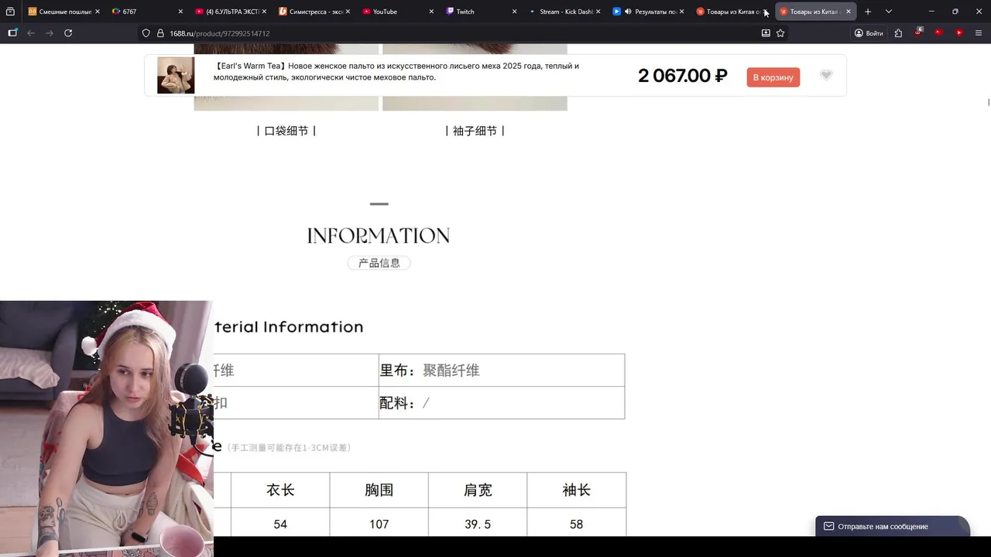This screenshot has height=557, width=991.
Task: Switch to the Симистресса tab
Action: (x=314, y=12)
